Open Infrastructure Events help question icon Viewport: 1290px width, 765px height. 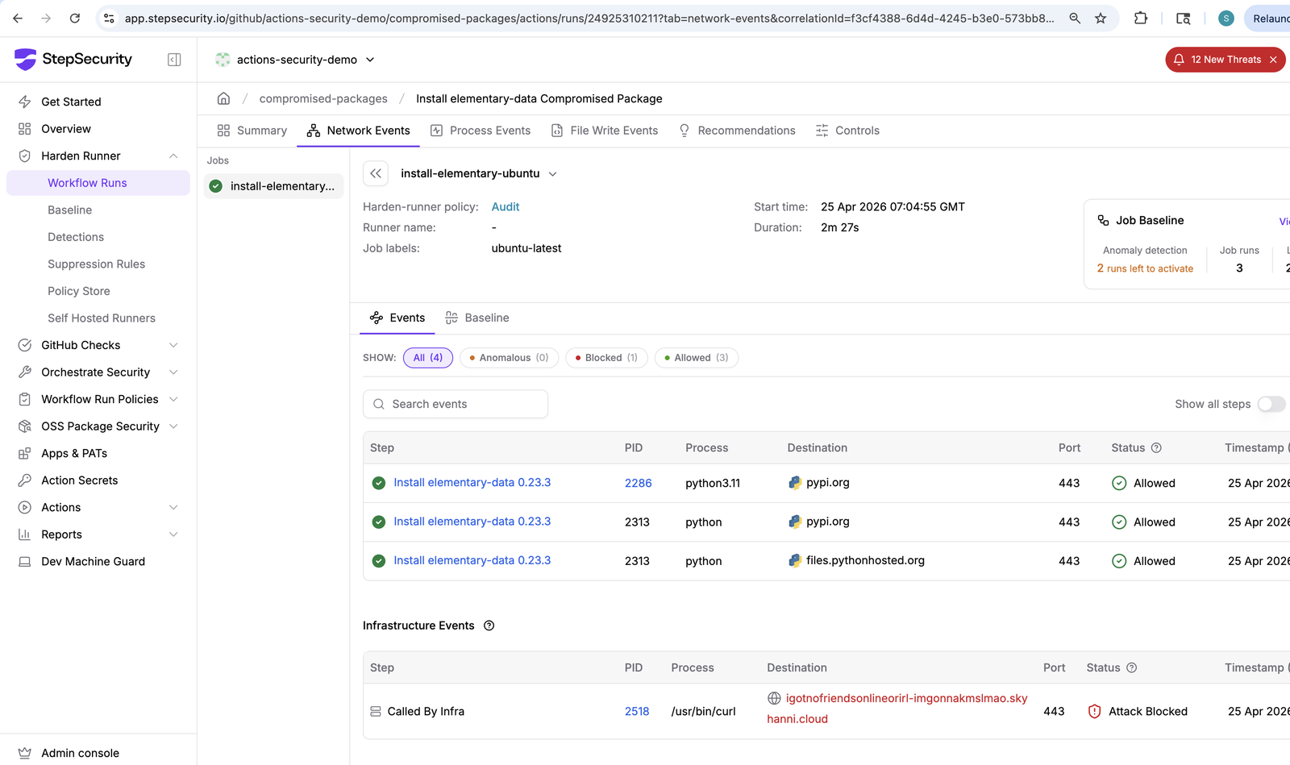point(489,626)
